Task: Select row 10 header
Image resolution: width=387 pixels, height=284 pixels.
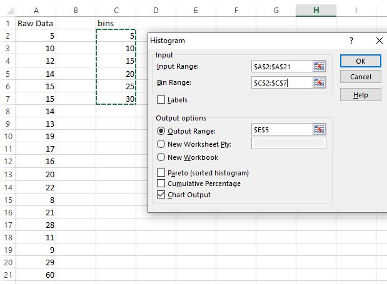Action: pyautogui.click(x=8, y=136)
